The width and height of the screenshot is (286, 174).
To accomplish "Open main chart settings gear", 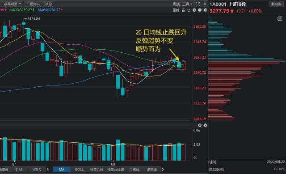I will 205,10.
